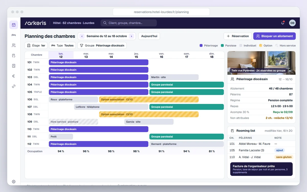
Task: Open the Type Toutes filter
Action: [x=62, y=46]
